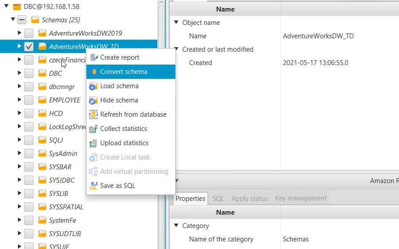
Task: Collapse the Category property group
Action: point(176,225)
